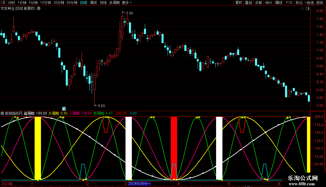Click the 7.98 high price label

point(130,13)
